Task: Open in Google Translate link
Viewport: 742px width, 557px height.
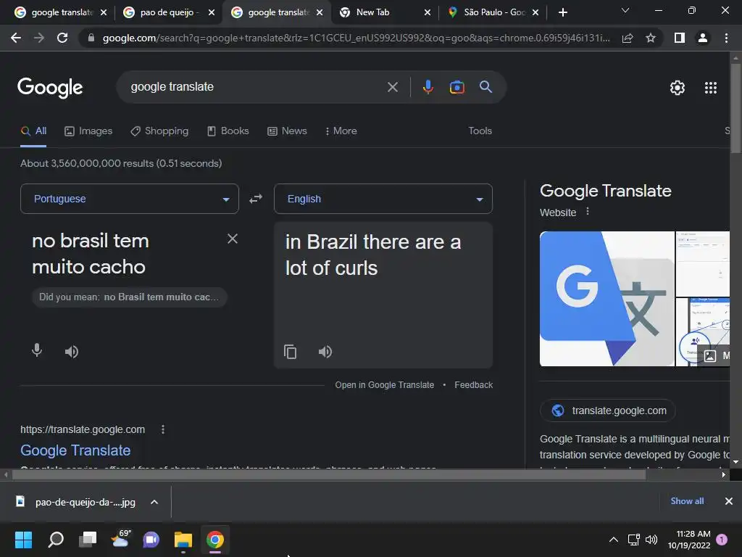Action: (x=384, y=385)
